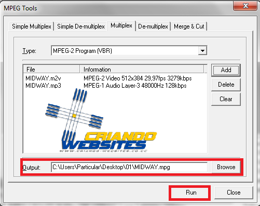Go to the De-multiplex tab
Viewport: 260px width, 206px height.
coord(153,26)
